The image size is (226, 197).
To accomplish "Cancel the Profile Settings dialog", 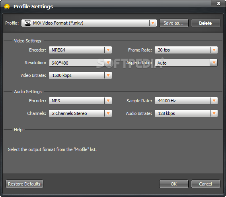I will click(x=206, y=184).
